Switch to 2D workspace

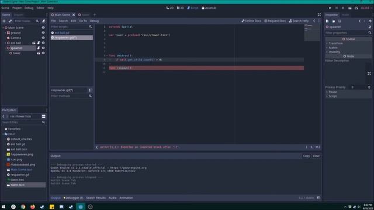point(170,8)
